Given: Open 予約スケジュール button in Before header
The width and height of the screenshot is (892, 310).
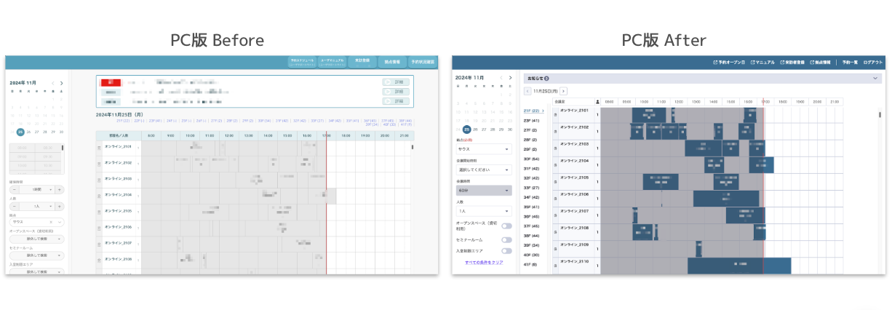Looking at the screenshot, I should click(x=303, y=62).
